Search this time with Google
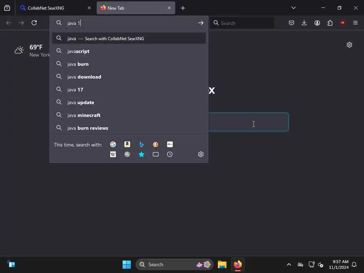364x273 pixels. 113,144
